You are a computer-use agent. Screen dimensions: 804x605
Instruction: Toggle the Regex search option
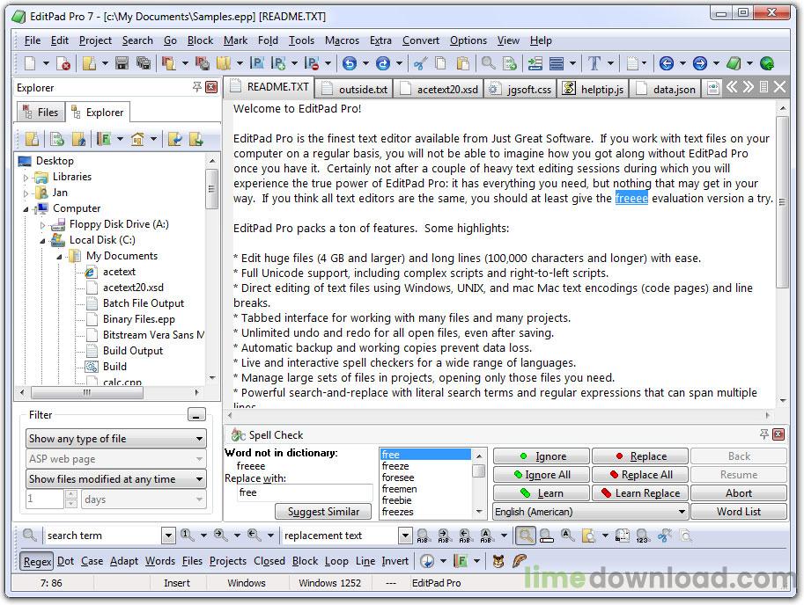37,562
